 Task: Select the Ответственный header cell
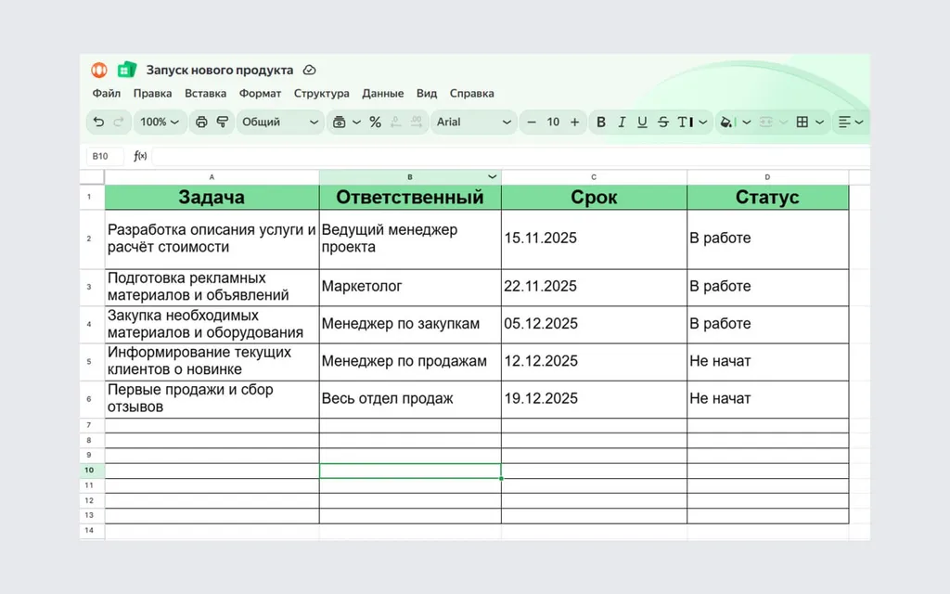click(x=410, y=197)
